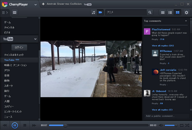This screenshot has width=192, height=130.
Task: Click the stop playback button
Action: (25, 126)
